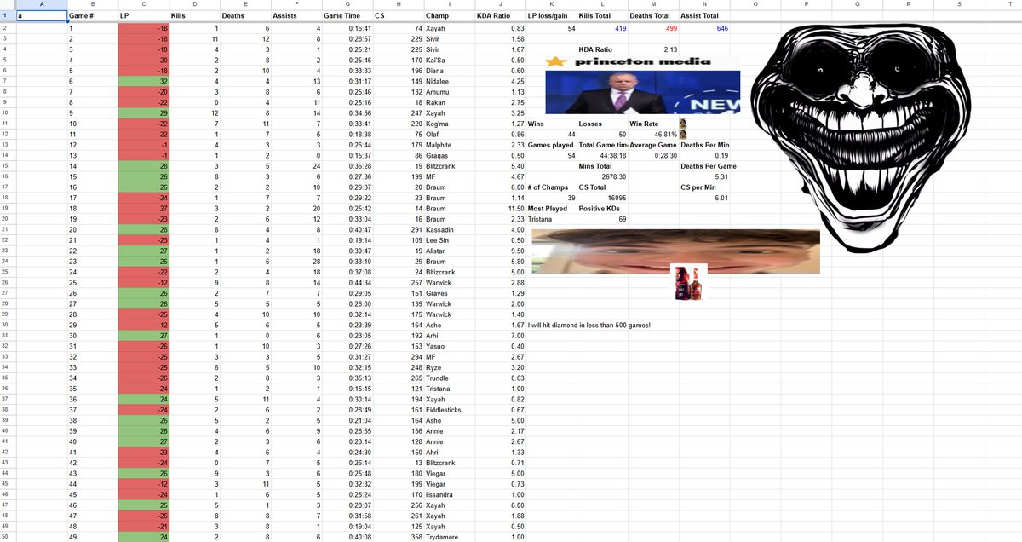This screenshot has width=1022, height=542.
Task: Click the 'Most Played' label cell
Action: point(551,208)
